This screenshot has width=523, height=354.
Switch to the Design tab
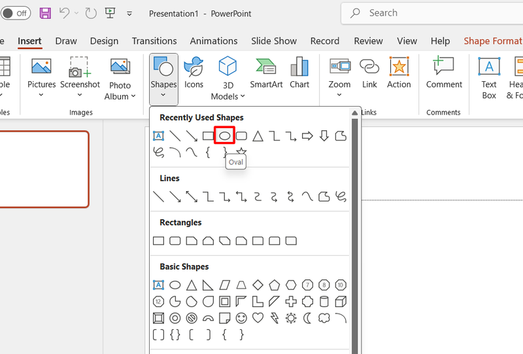[x=104, y=41]
